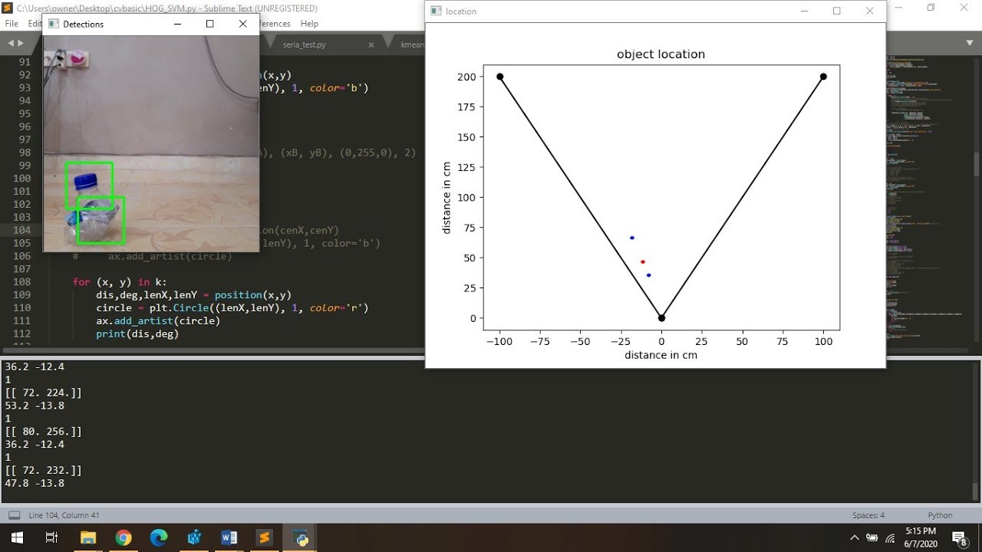Click the console line '[[ 72. 224.]]'
Viewport: 982px width, 552px height.
coord(43,393)
